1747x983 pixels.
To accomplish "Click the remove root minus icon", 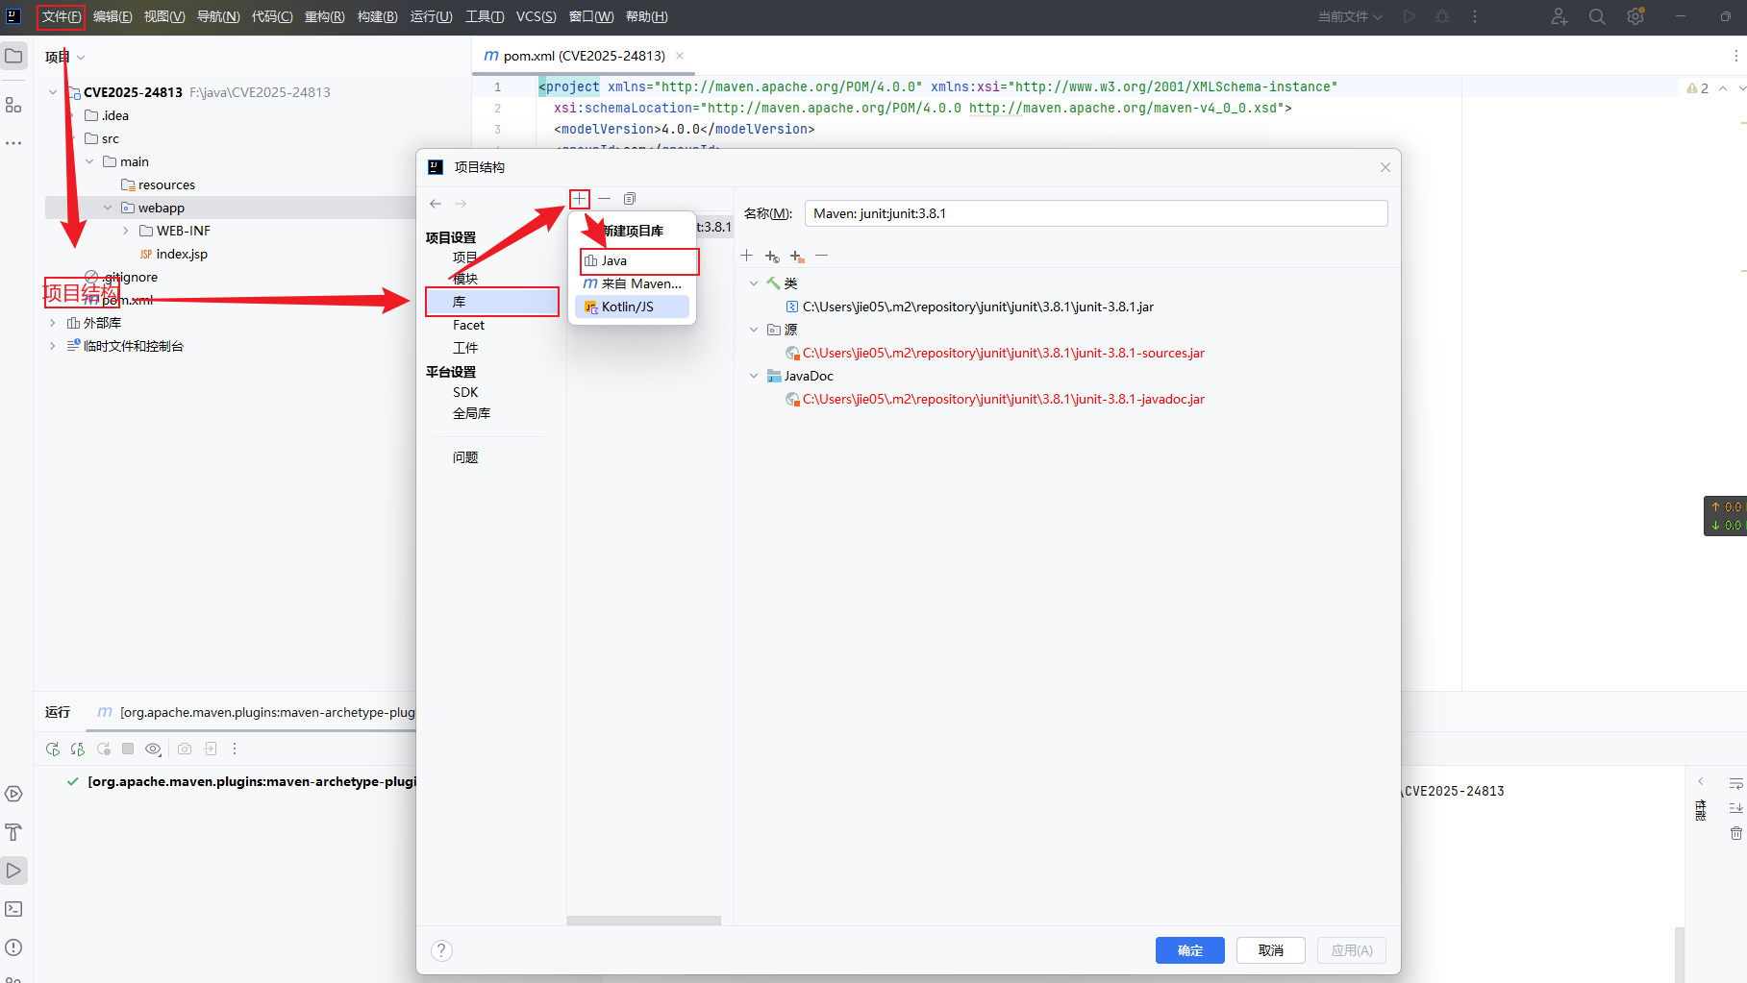I will coord(822,256).
